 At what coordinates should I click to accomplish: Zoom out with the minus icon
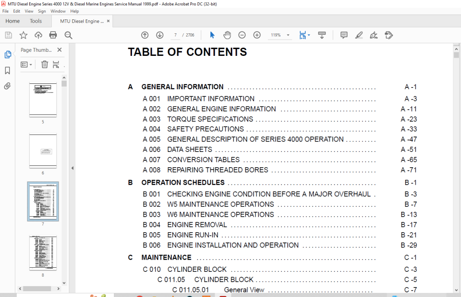point(242,35)
